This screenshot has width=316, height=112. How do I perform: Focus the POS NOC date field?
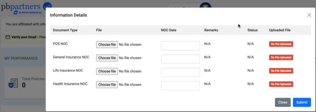(180, 46)
